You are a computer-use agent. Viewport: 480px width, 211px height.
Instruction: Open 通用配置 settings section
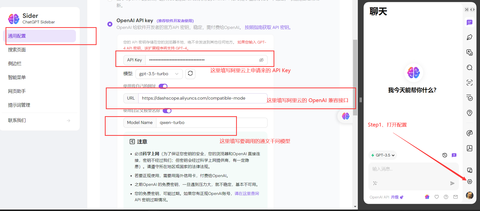(x=39, y=36)
